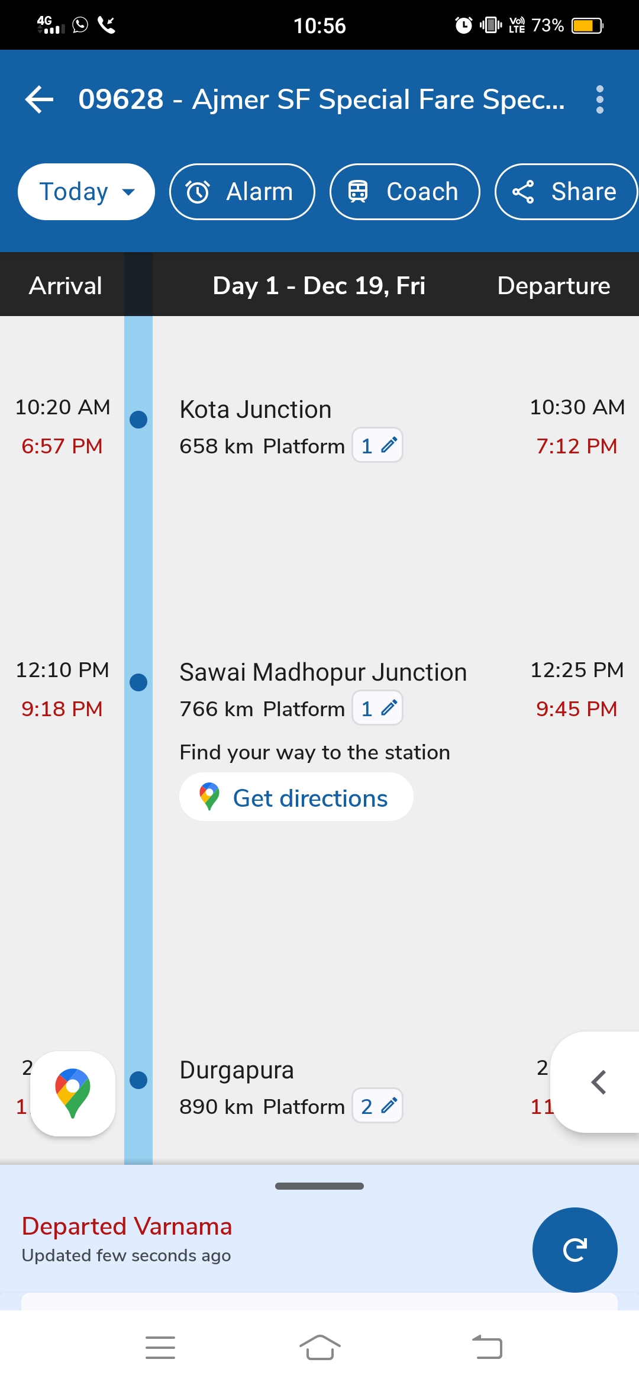
Task: Tap the blue refresh button
Action: (575, 1249)
